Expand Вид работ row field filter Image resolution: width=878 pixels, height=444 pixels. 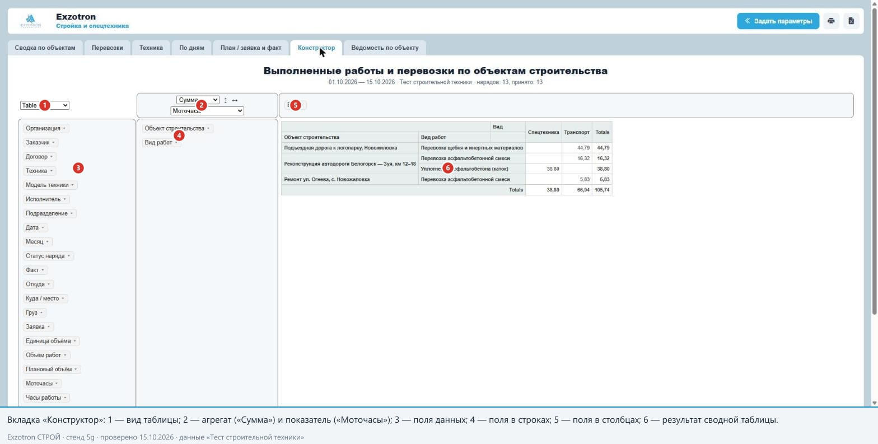coord(176,143)
